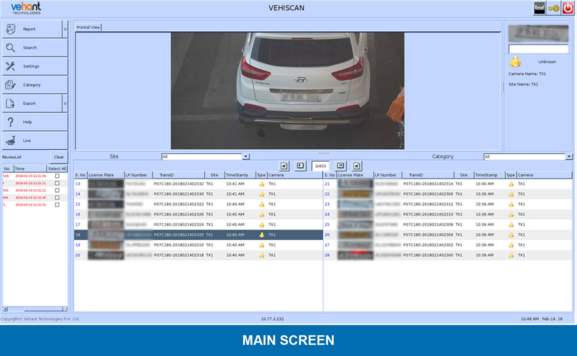Click the Reset icon in top bar
Screen dimensions: 577x356
539,8
